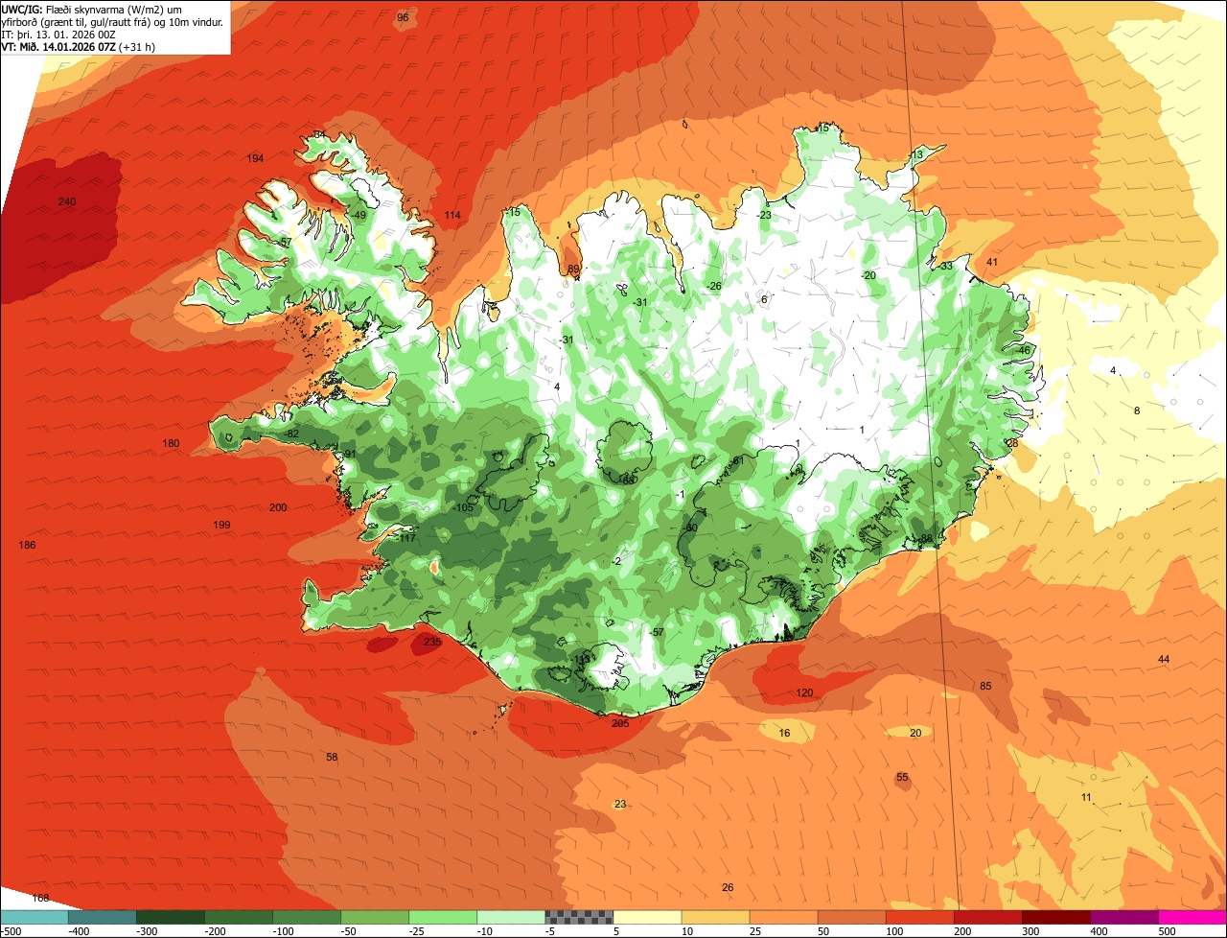The width and height of the screenshot is (1227, 938).
Task: Click the value -33 in northeast Iceland
Action: [x=944, y=266]
